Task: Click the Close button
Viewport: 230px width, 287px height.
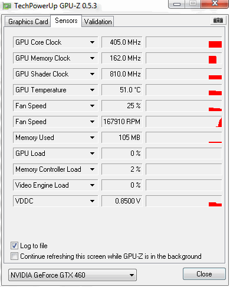Action: [204, 274]
